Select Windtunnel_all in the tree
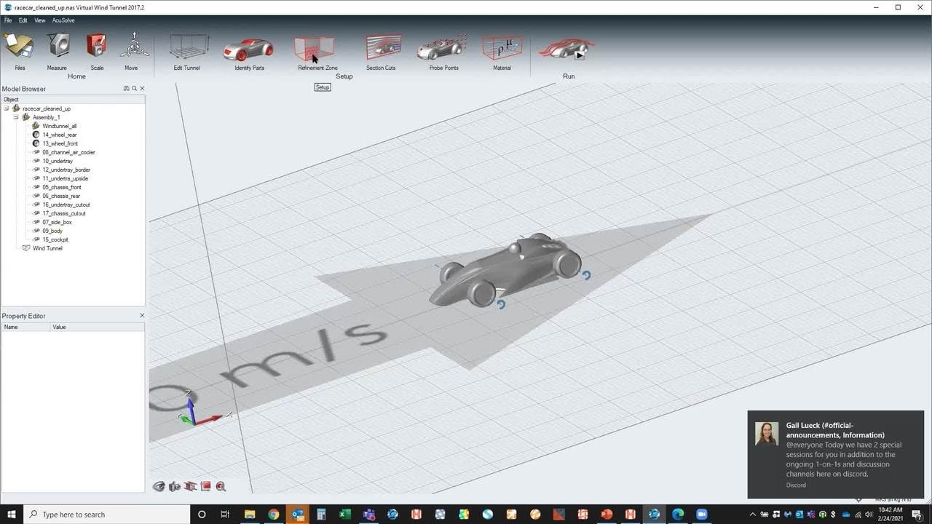Viewport: 932px width, 524px height. (59, 126)
